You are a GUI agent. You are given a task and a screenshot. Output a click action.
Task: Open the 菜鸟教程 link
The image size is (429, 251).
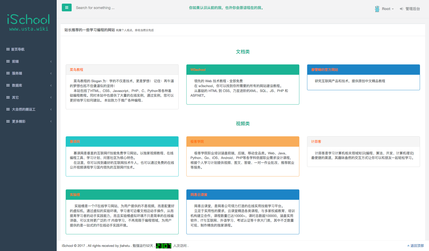point(77,70)
